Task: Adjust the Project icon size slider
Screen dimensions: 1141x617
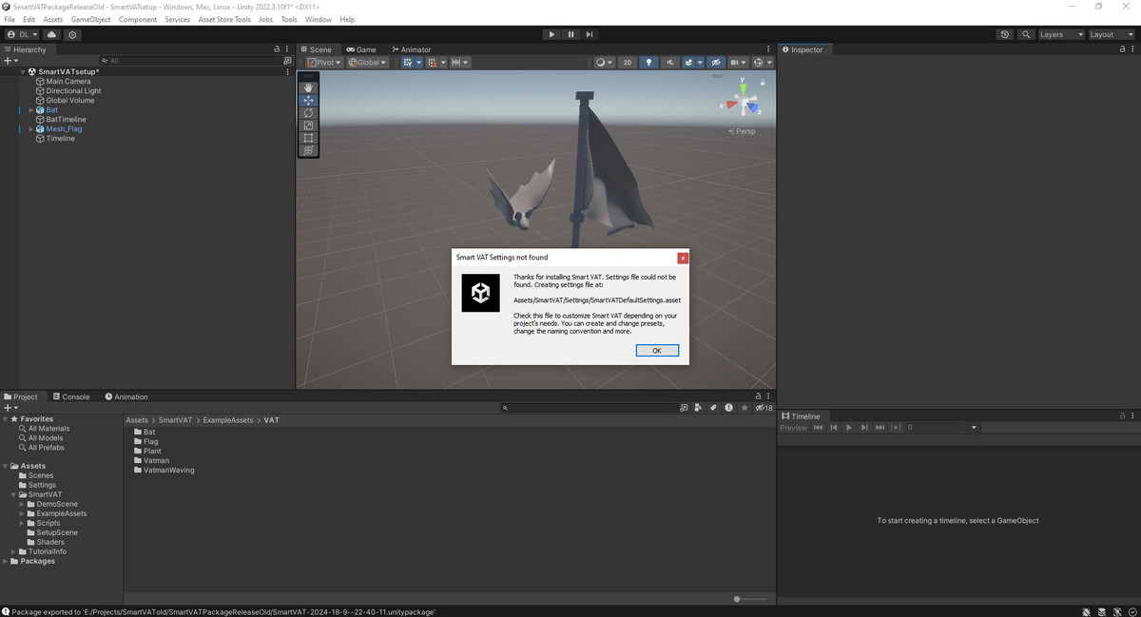Action: point(738,599)
